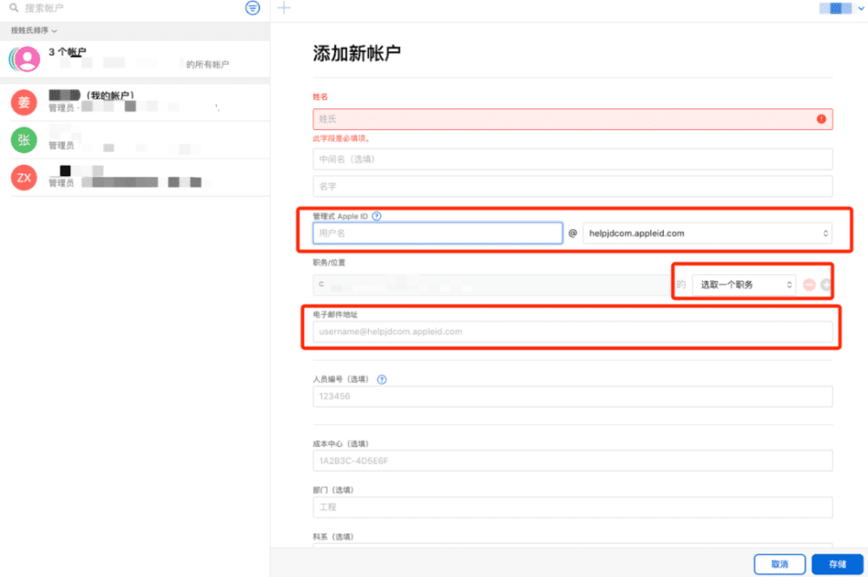Click the search magnifier icon
This screenshot has height=577, width=868.
pos(14,8)
